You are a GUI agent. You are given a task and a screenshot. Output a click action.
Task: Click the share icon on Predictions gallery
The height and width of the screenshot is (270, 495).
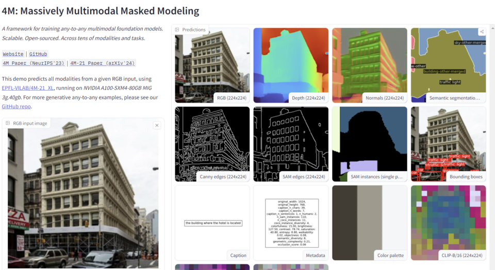(x=482, y=32)
